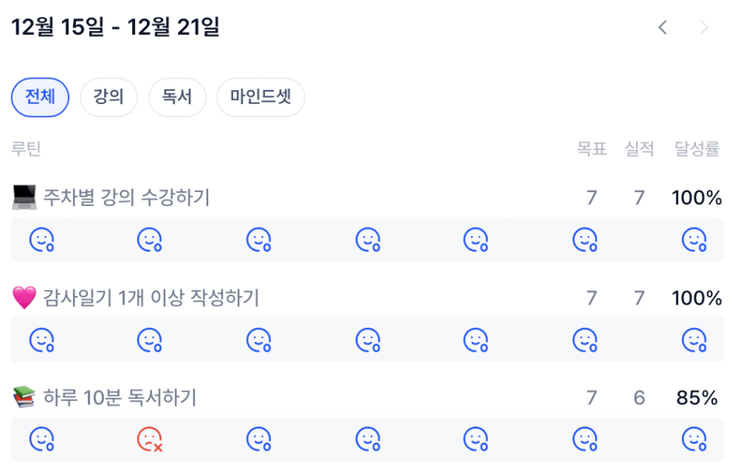Image resolution: width=741 pixels, height=474 pixels.
Task: Filter by the 마인드셋 tab
Action: [x=260, y=98]
